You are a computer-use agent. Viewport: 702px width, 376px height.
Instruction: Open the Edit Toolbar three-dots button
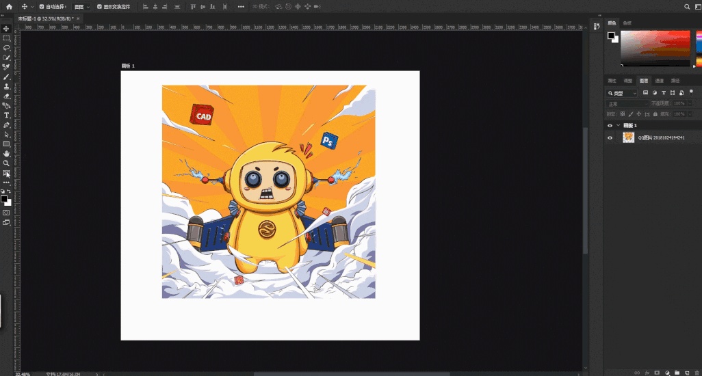tap(6, 183)
